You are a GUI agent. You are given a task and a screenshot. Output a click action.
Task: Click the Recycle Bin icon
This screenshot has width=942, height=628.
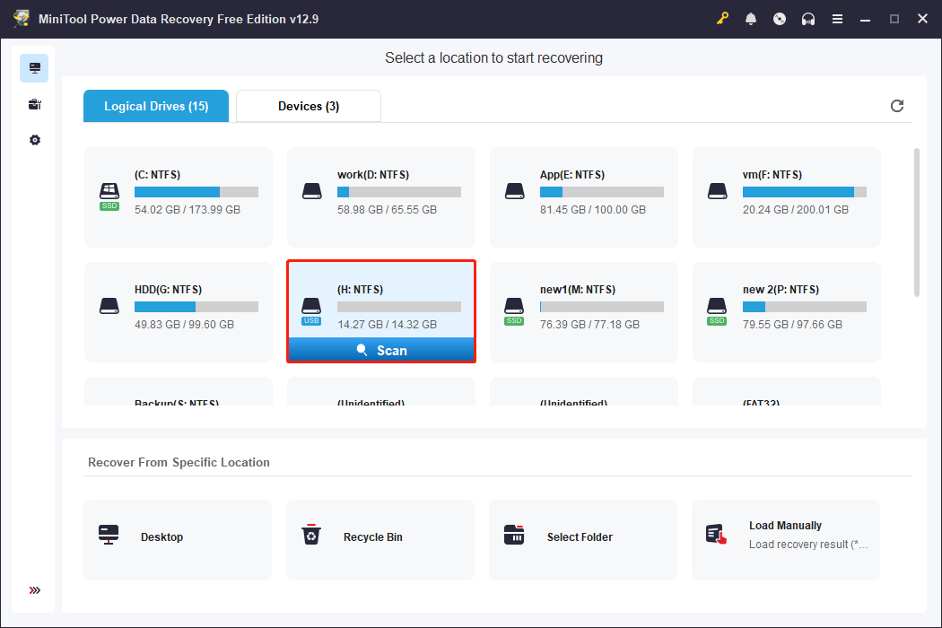[x=311, y=535]
